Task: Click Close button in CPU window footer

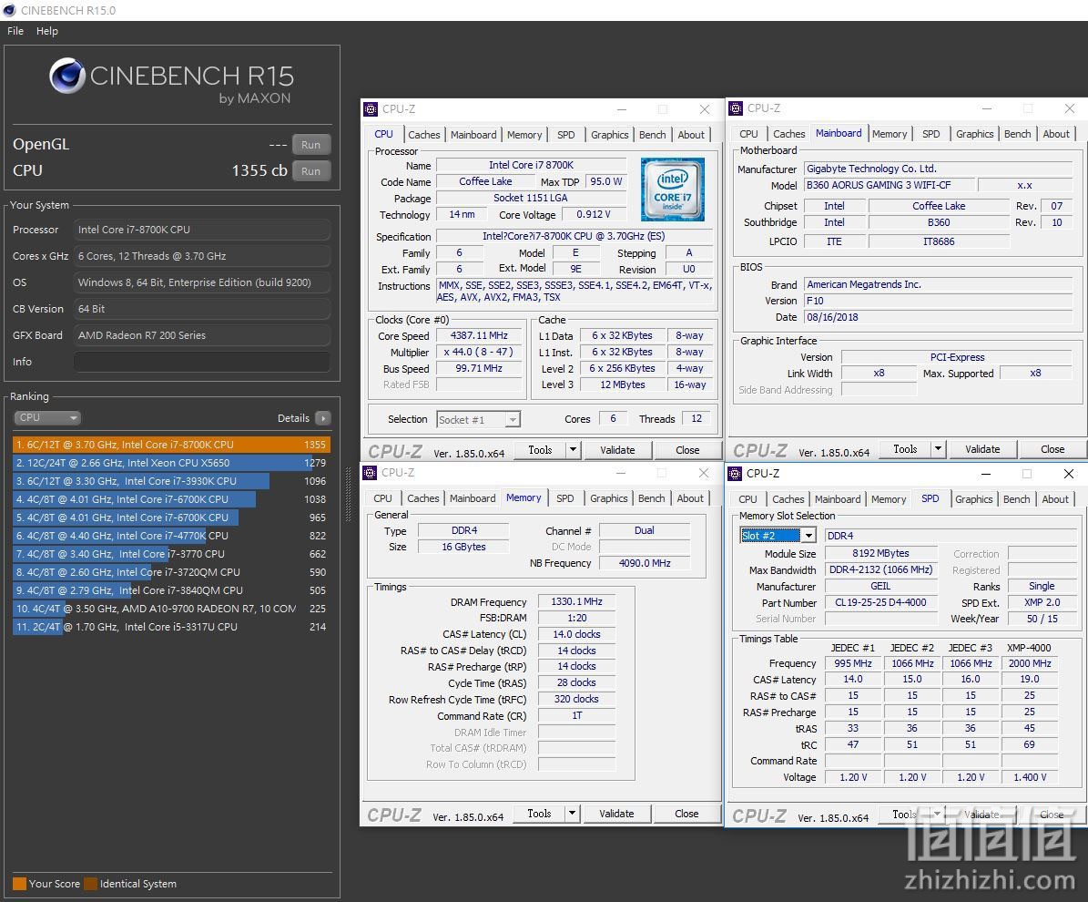Action: (687, 450)
